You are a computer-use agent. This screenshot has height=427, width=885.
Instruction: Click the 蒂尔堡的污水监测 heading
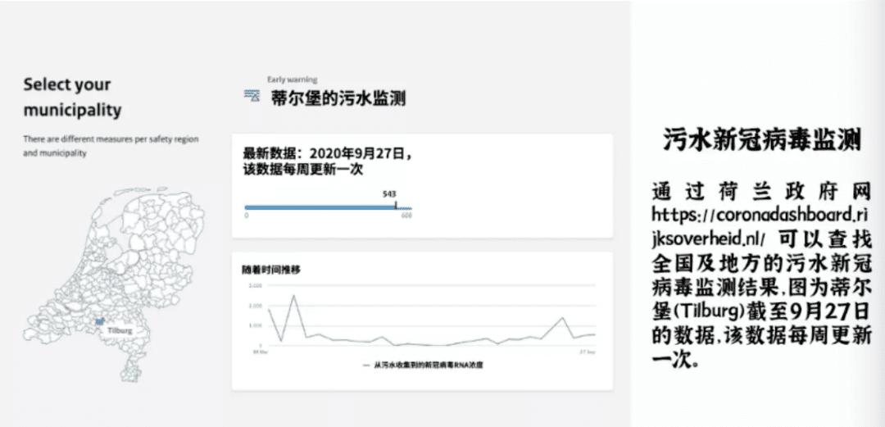(x=338, y=98)
